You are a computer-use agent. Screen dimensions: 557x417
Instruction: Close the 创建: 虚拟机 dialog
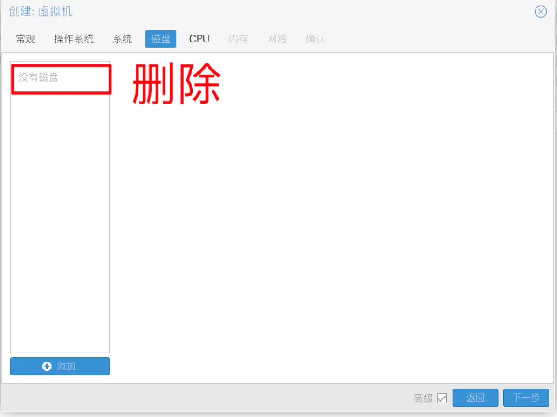click(540, 12)
